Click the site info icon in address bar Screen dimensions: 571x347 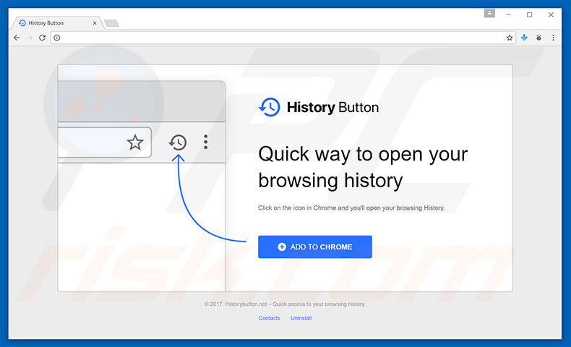coord(57,38)
